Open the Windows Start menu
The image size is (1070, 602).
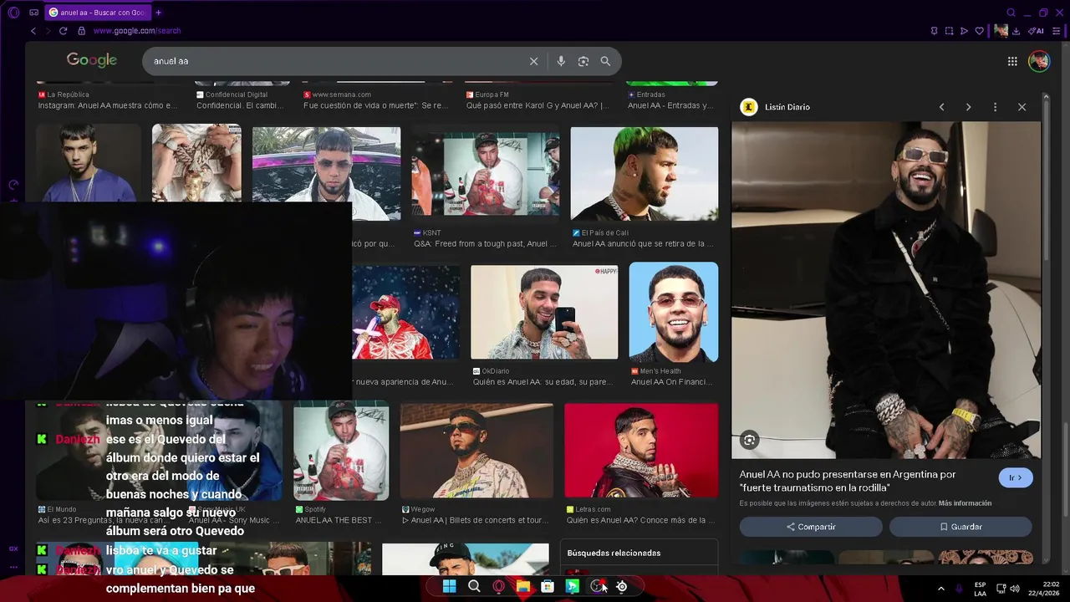[449, 586]
